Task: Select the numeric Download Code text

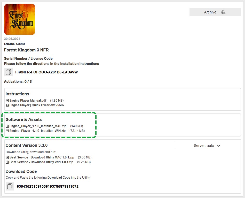Action: pyautogui.click(x=48, y=186)
